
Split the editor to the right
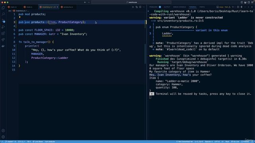click(x=140, y=7)
